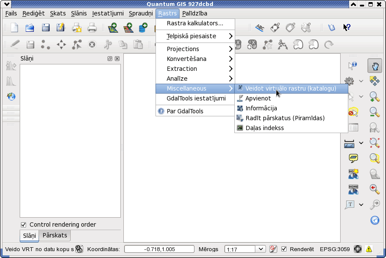Click the yellow warning messages icon
This screenshot has width=386, height=258.
369,249
